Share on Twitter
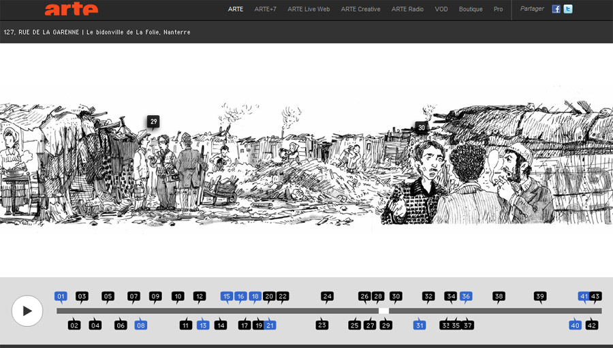This screenshot has width=613, height=348. click(x=568, y=9)
